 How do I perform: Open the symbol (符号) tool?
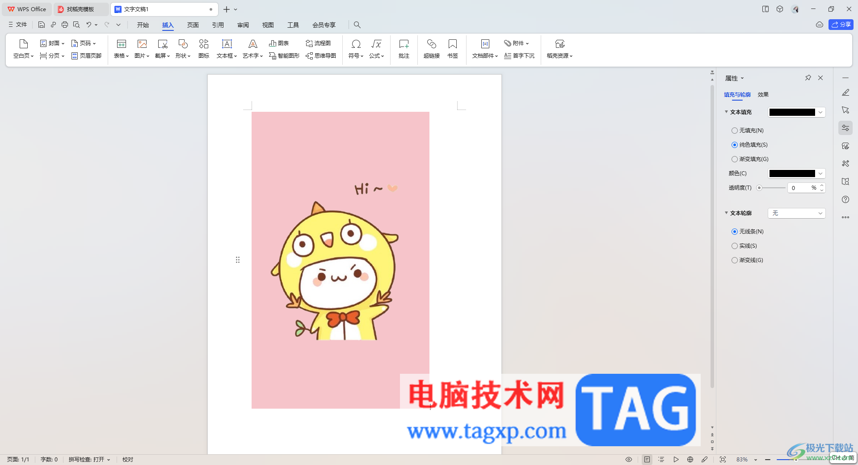click(x=356, y=49)
